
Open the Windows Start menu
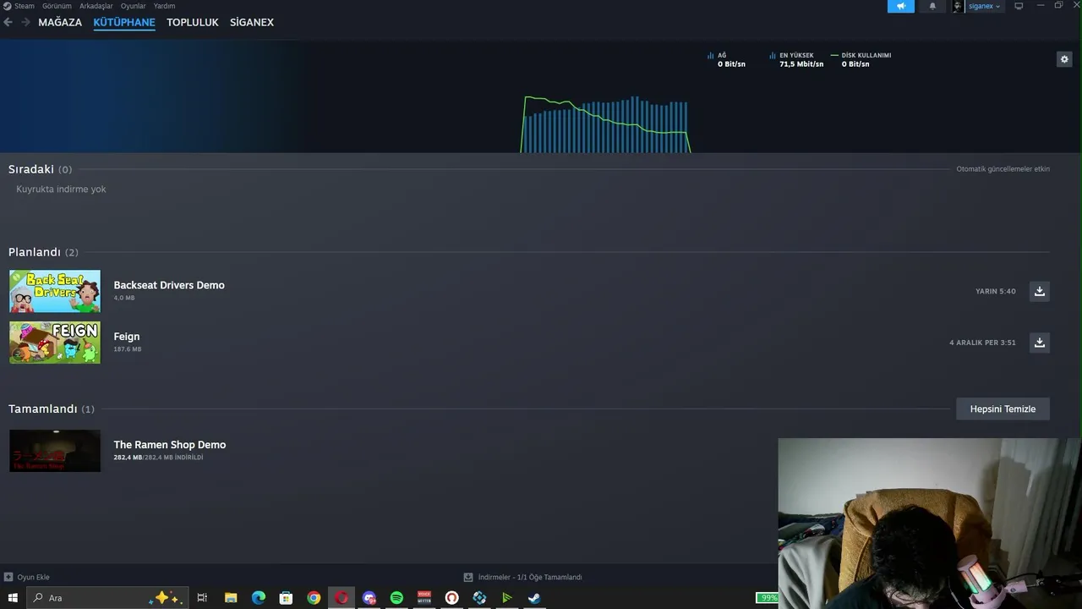[x=13, y=598]
